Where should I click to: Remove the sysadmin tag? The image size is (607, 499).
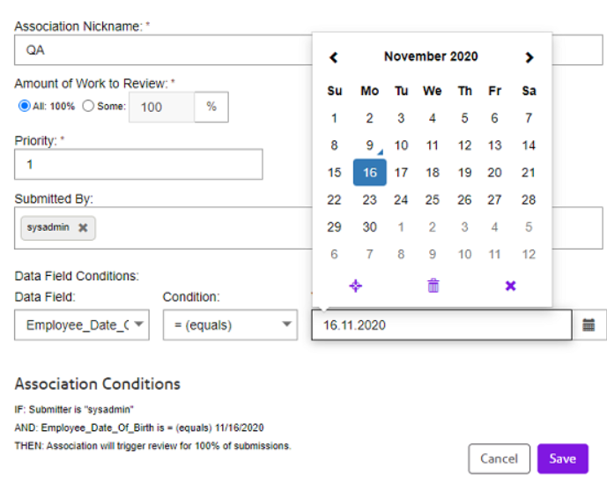click(x=83, y=227)
